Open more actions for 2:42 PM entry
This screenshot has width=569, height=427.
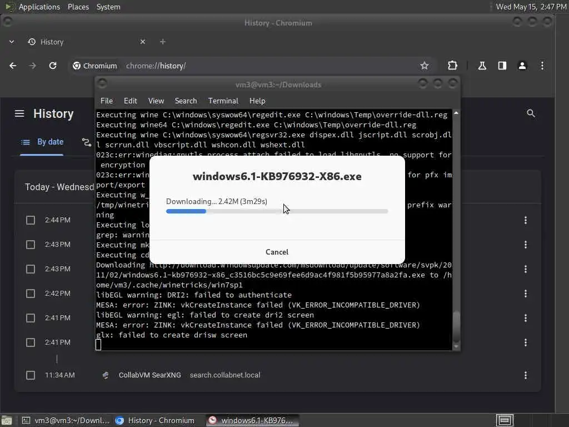point(526,294)
